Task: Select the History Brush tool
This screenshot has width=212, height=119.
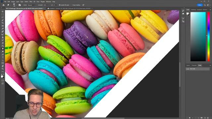Action: tap(3, 40)
